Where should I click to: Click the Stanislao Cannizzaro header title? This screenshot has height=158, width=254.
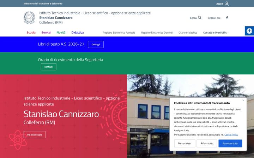click(x=56, y=18)
